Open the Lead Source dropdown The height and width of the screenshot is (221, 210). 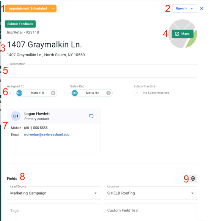click(53, 193)
